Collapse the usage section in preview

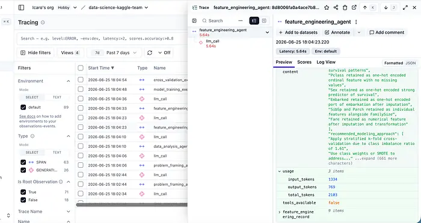(x=280, y=171)
